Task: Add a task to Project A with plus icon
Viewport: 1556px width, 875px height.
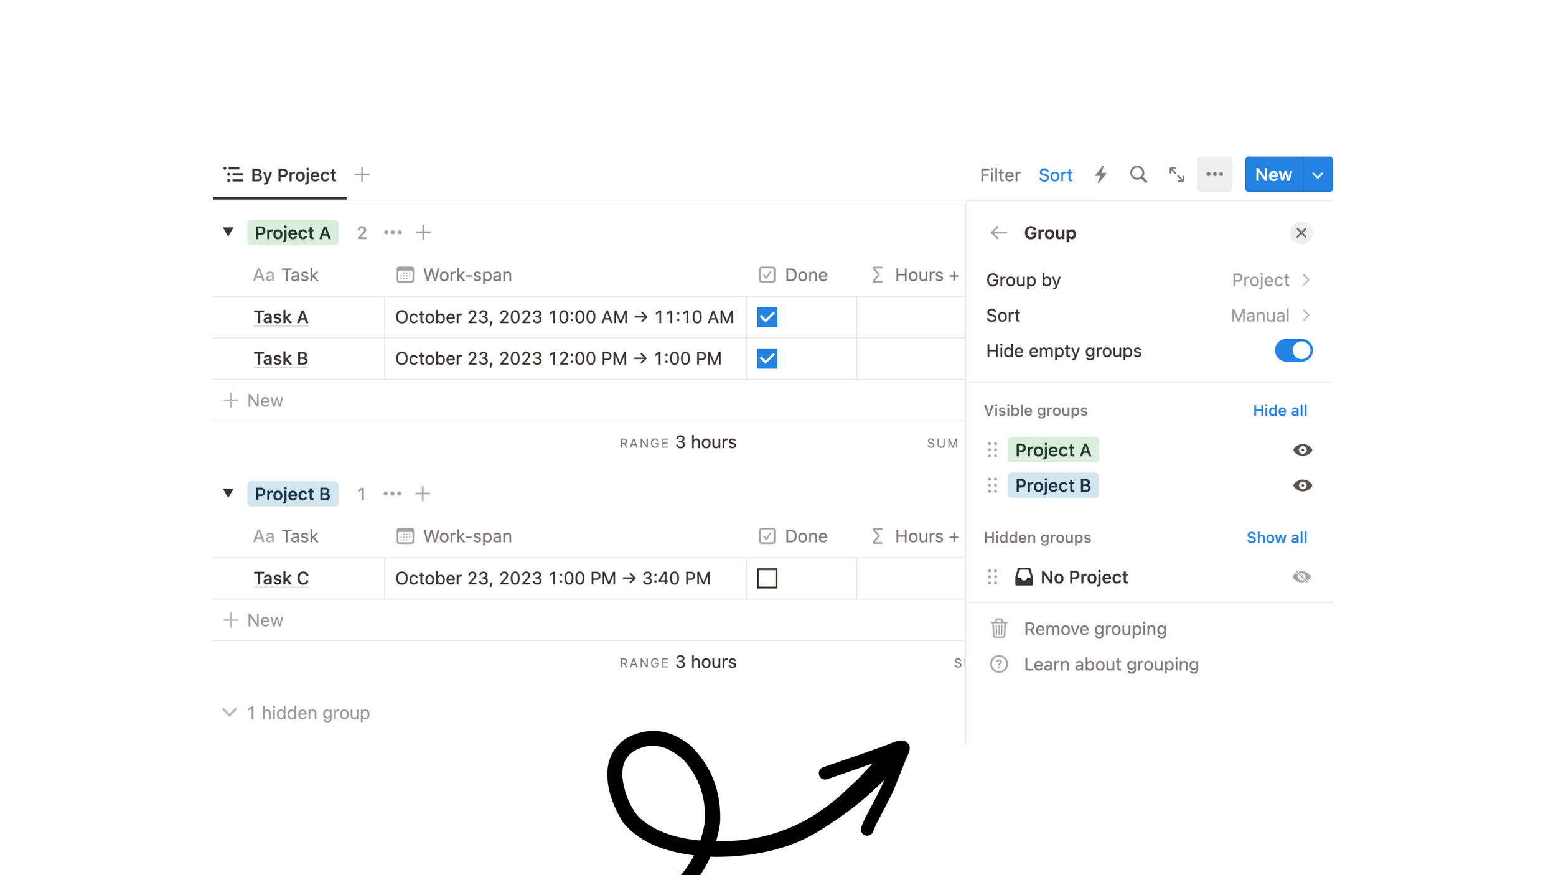Action: point(423,232)
